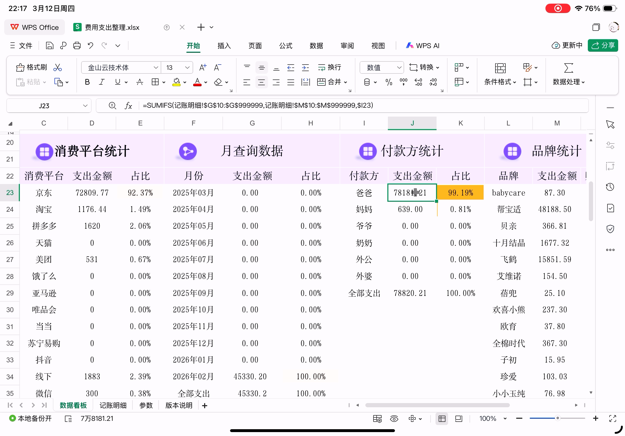Click the zoom slider handle

[x=557, y=418]
